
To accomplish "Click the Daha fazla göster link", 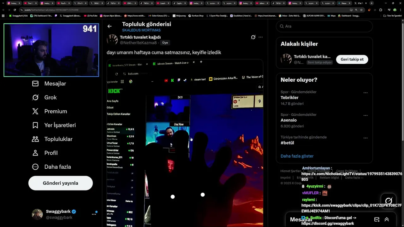I will [297, 156].
